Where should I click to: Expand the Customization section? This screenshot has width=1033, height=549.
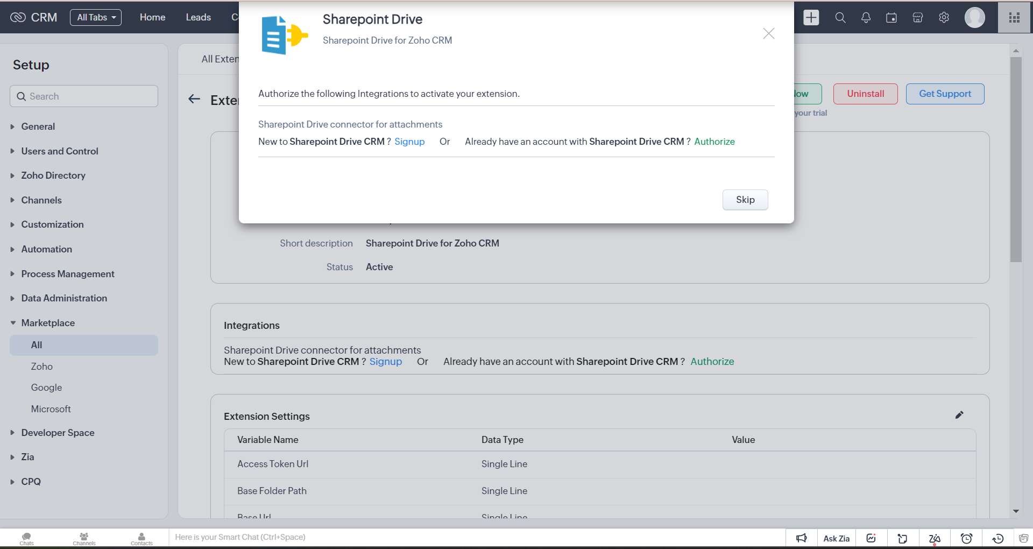(52, 224)
